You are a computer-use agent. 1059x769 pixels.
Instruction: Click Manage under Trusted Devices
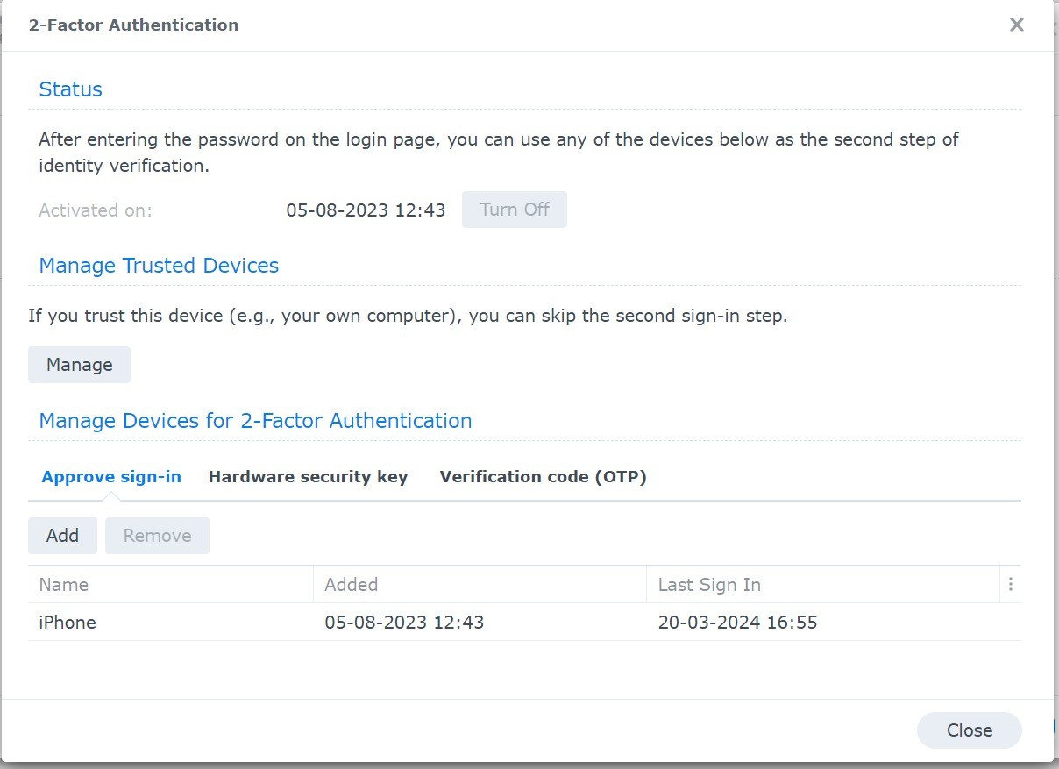79,365
